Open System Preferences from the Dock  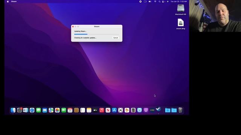(x=19, y=110)
